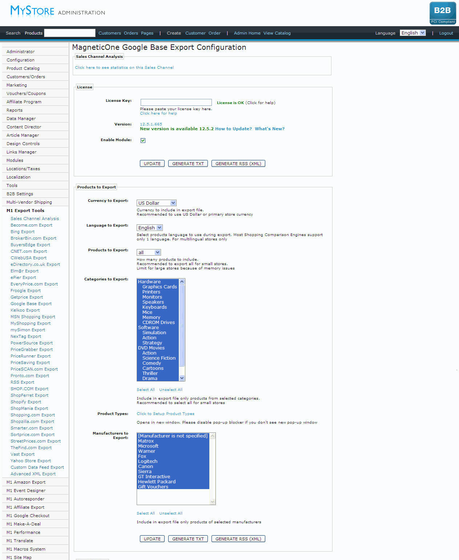
Task: Click GENERATE RSS (XML) below Manufacturers list
Action: pyautogui.click(x=238, y=539)
